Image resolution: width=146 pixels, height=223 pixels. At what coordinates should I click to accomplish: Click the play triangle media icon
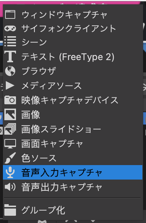10,85
